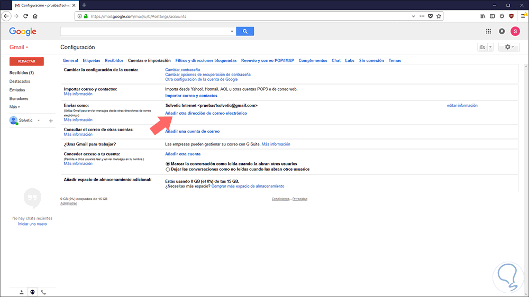Image resolution: width=529 pixels, height=297 pixels.
Task: Open the Firefox library icon
Action: [x=483, y=16]
